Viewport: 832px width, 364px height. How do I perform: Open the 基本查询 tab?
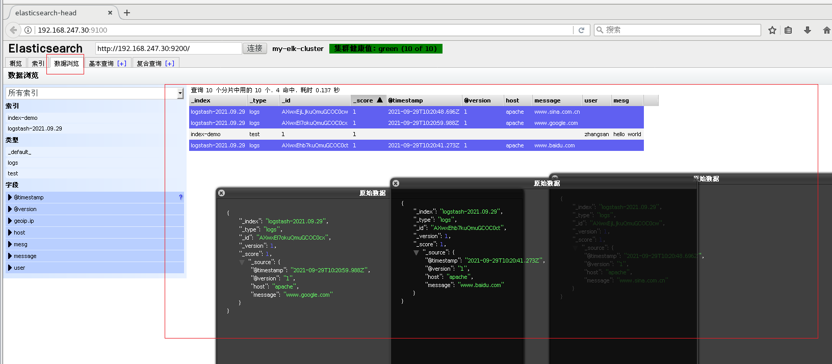pyautogui.click(x=101, y=63)
